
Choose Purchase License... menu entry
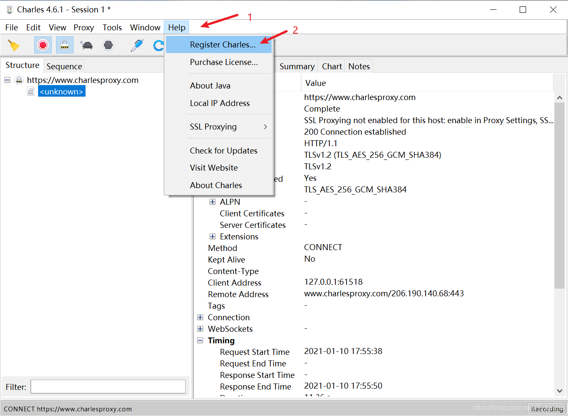[x=219, y=62]
